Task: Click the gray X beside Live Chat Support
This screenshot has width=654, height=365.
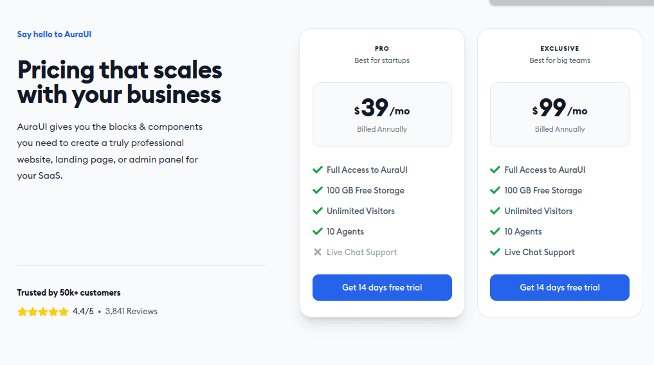Action: 318,252
